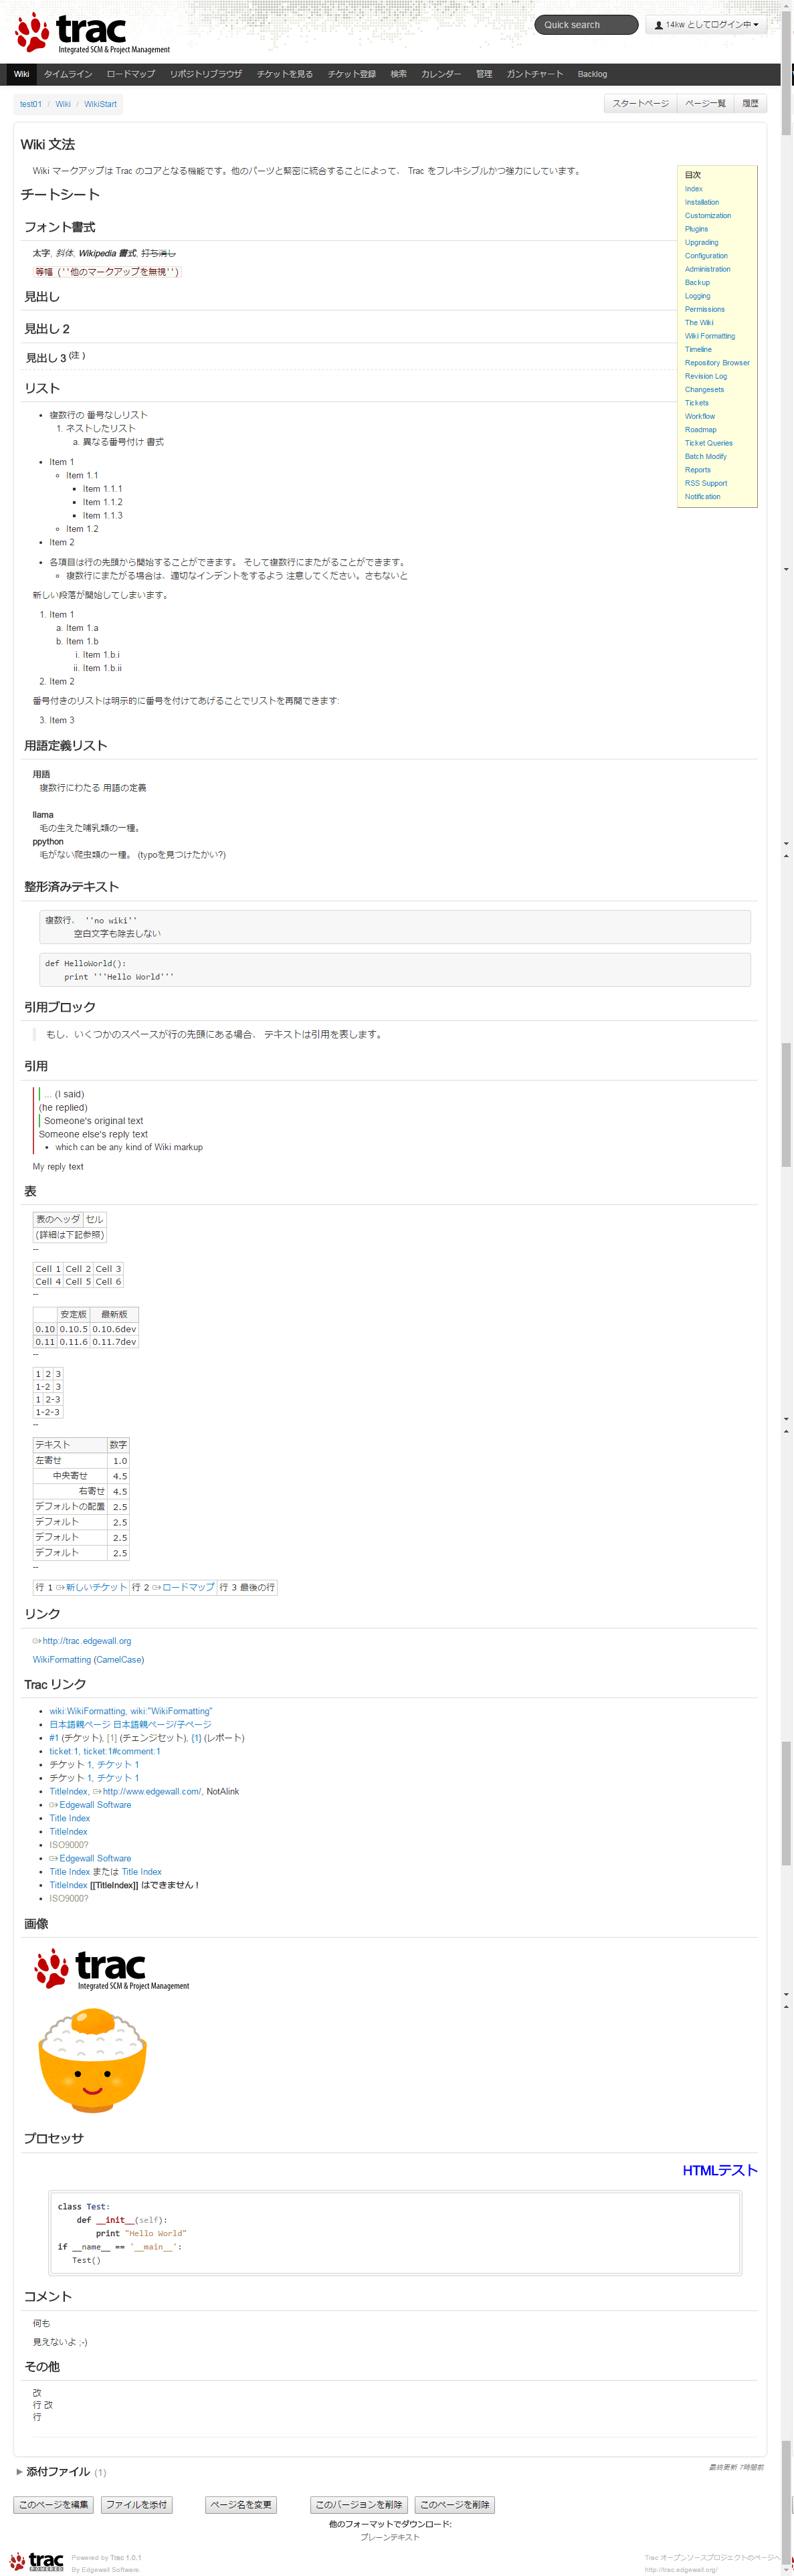Switch to the Backlog tab
794x2576 pixels.
[x=592, y=74]
